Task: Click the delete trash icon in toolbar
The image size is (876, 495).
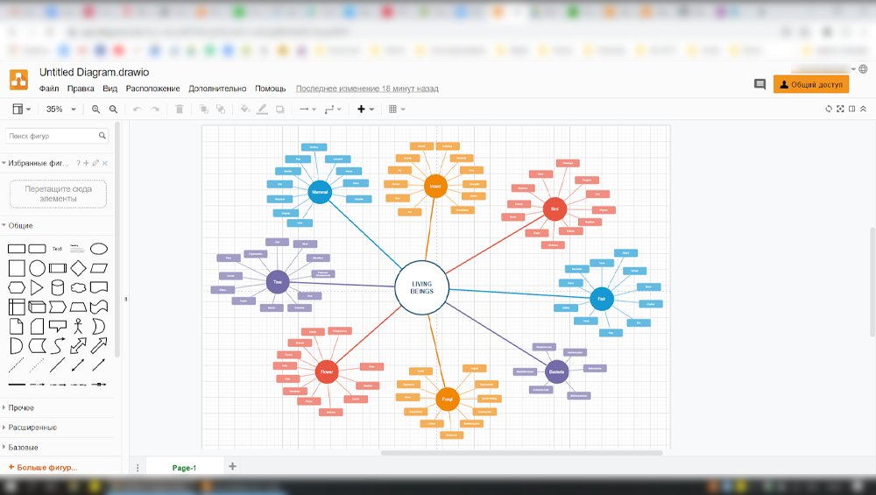Action: (180, 110)
